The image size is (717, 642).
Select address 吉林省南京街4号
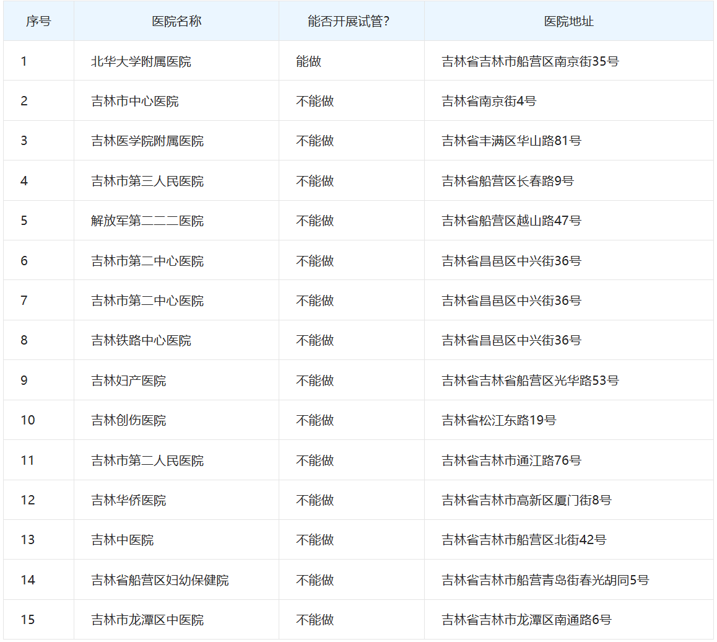(489, 101)
